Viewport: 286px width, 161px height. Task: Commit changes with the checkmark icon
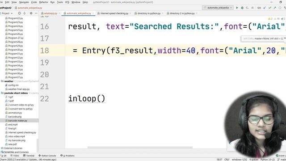click(270, 8)
